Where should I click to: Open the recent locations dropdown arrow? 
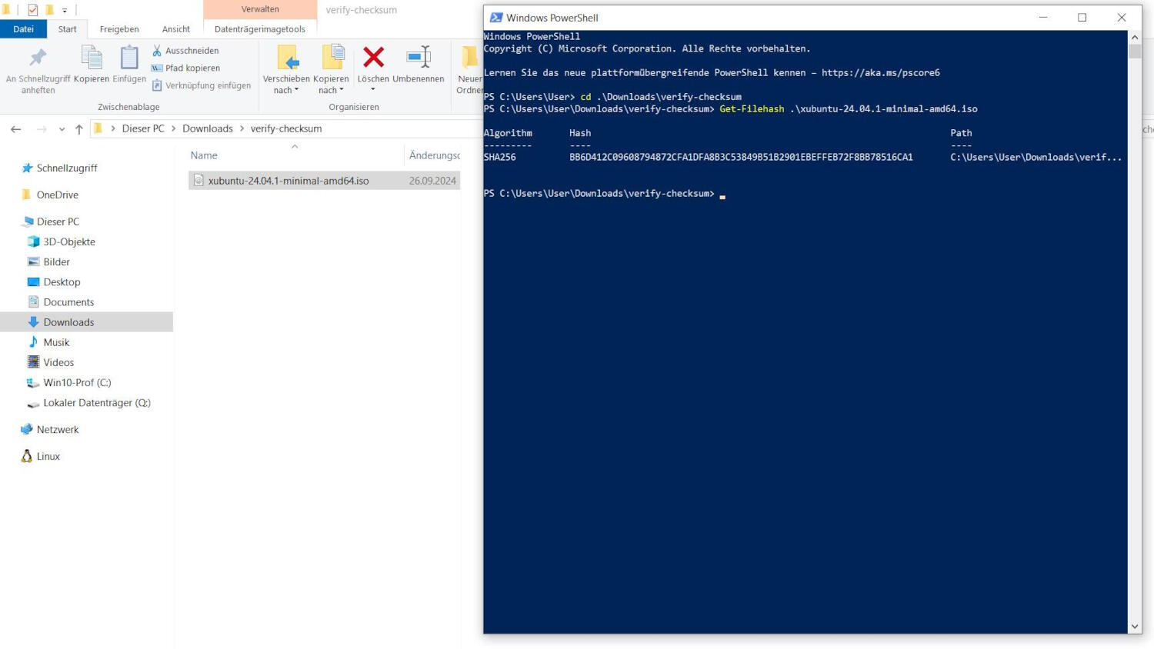tap(62, 129)
